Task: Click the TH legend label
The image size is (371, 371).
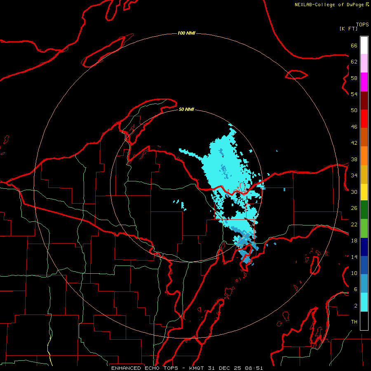Action: tap(354, 322)
